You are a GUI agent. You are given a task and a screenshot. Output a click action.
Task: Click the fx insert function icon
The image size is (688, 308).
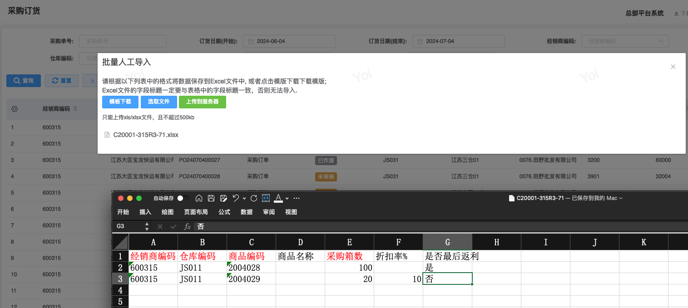[x=187, y=226]
